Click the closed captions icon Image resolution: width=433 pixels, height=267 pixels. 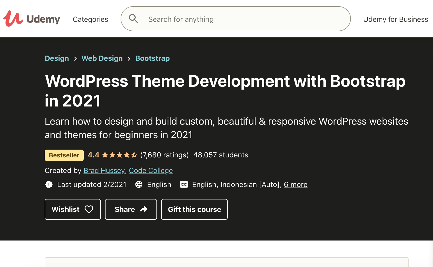tap(184, 184)
